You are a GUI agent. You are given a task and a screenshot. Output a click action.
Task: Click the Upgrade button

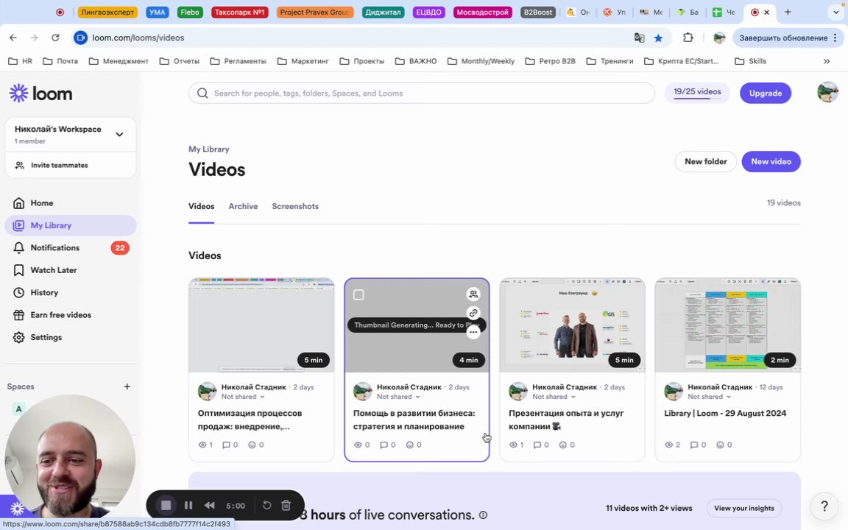pos(766,93)
